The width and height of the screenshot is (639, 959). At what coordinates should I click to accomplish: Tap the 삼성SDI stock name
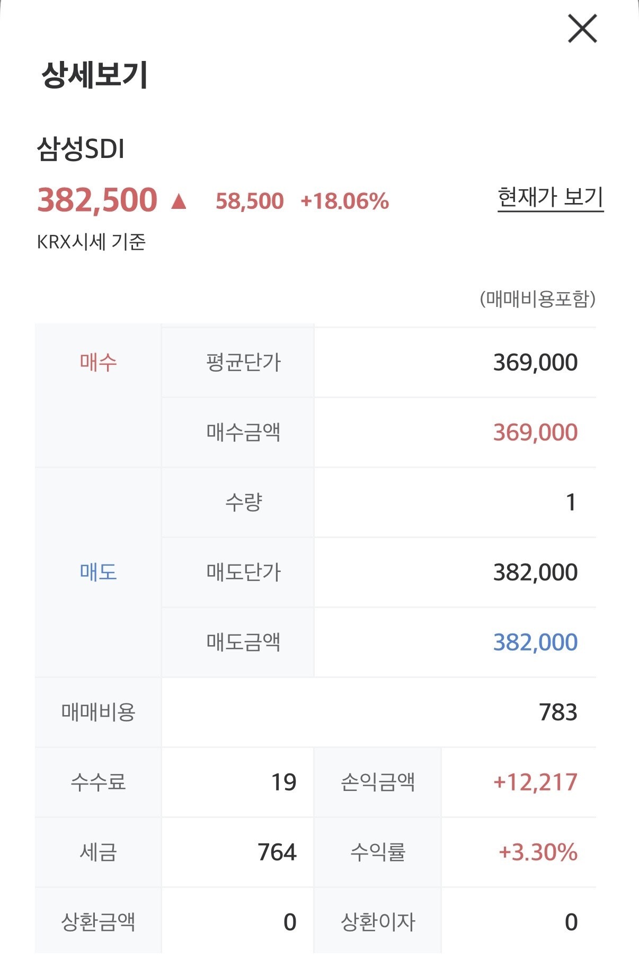(81, 149)
